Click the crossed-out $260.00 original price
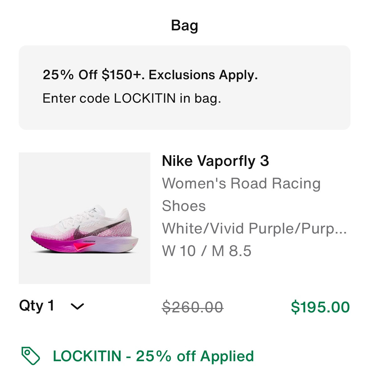This screenshot has width=369, height=390. [x=192, y=307]
